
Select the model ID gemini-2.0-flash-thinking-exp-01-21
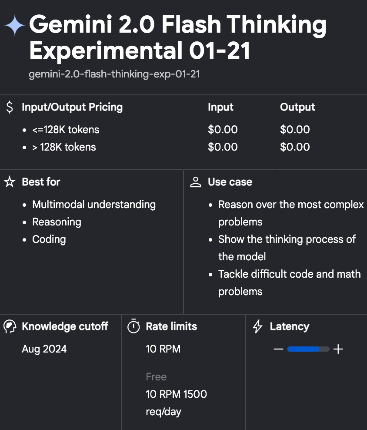click(x=114, y=74)
